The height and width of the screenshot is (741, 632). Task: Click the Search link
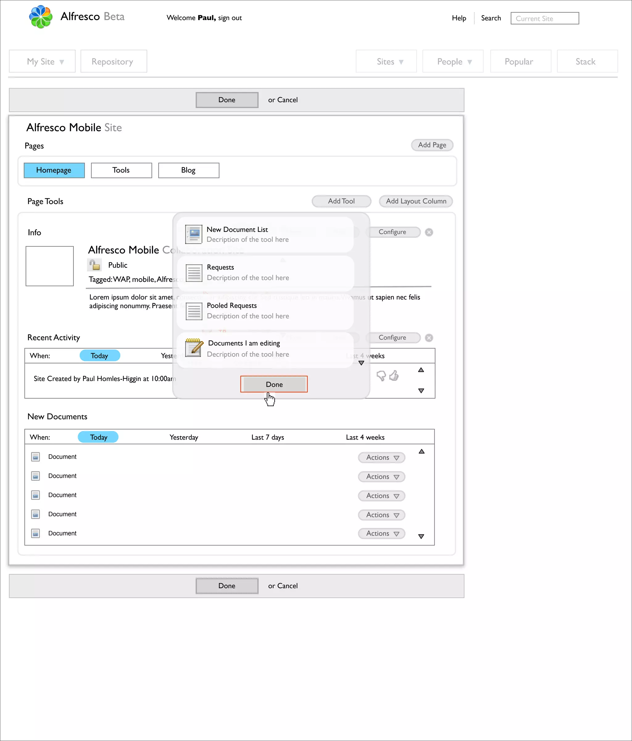click(491, 18)
